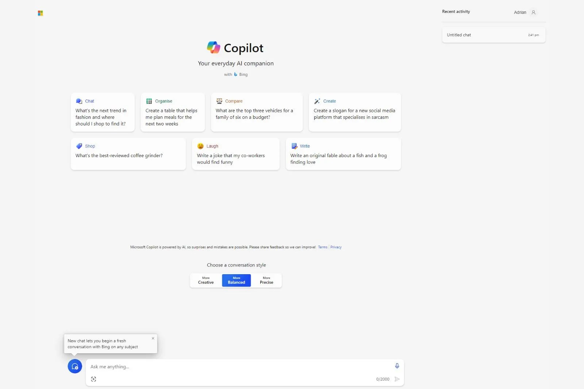Select More Balanced conversation style
584x389 pixels.
pyautogui.click(x=237, y=280)
